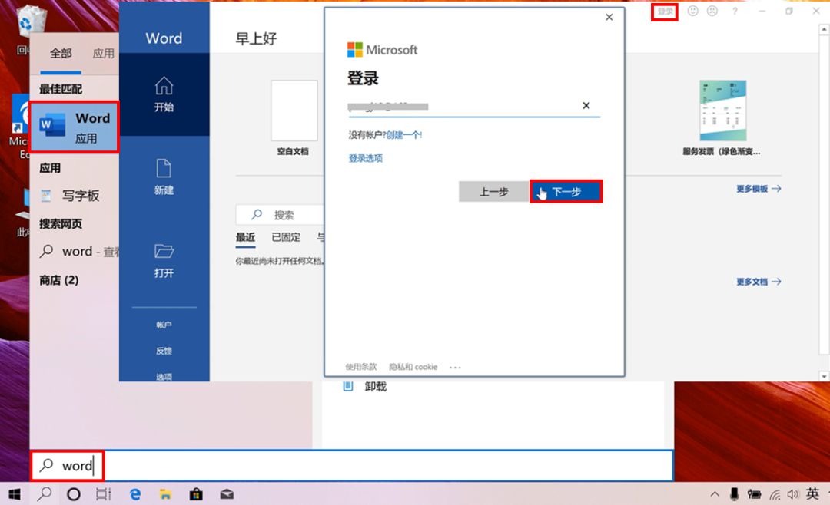Image resolution: width=830 pixels, height=505 pixels.
Task: Switch the 英 input method indicator
Action: click(x=812, y=494)
